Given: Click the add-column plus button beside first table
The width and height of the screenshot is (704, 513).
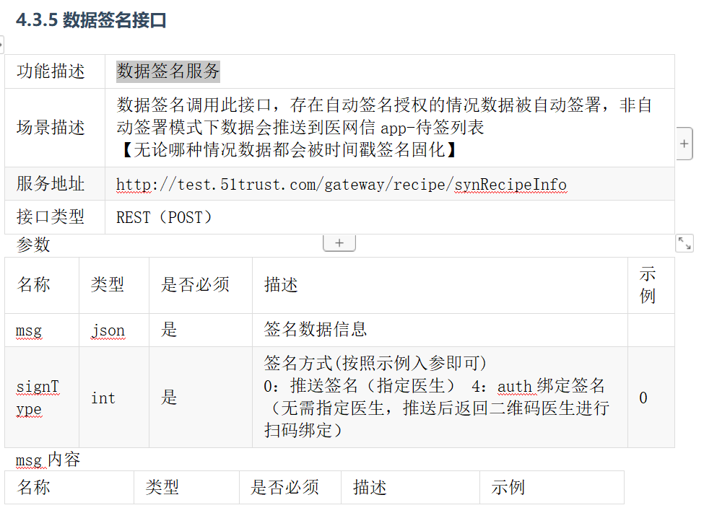Looking at the screenshot, I should tap(685, 144).
